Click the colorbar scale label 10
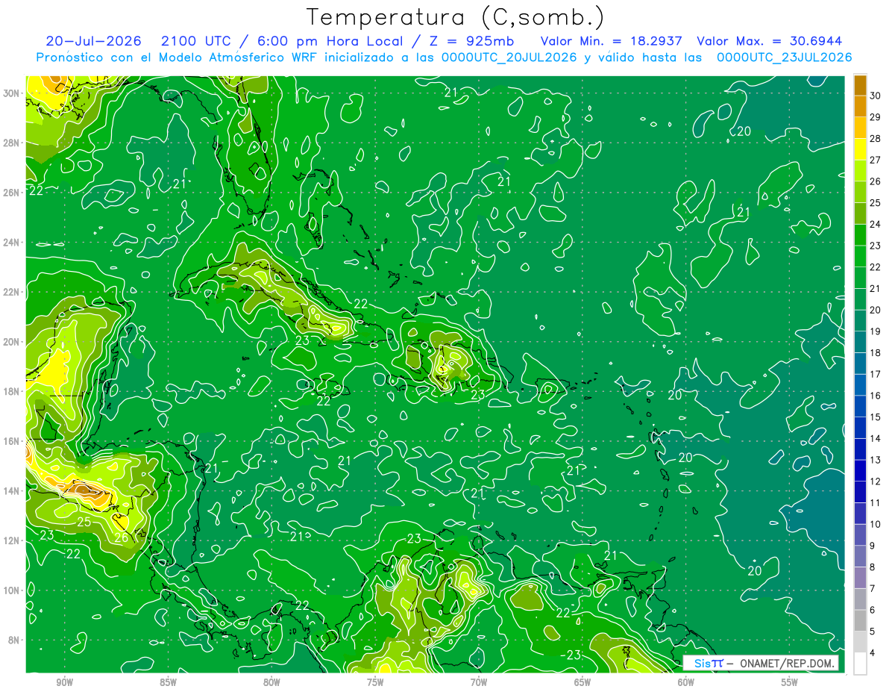Screen dimensions: 895x692 [x=875, y=525]
